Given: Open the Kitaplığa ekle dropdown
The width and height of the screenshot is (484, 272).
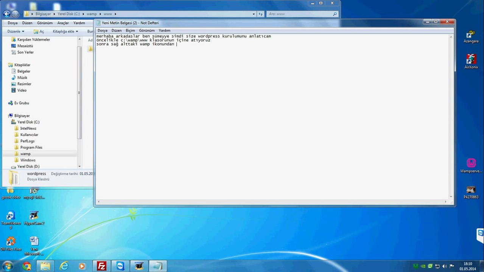Looking at the screenshot, I should [65, 31].
